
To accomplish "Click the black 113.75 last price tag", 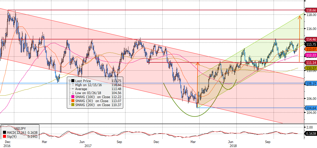I will pyautogui.click(x=311, y=44).
